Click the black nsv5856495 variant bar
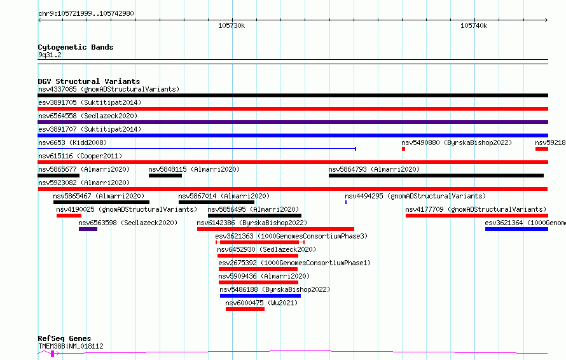The image size is (566, 360). (x=254, y=216)
